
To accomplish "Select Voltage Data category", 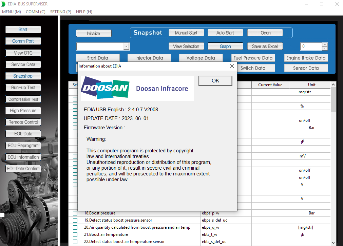I will (201, 58).
